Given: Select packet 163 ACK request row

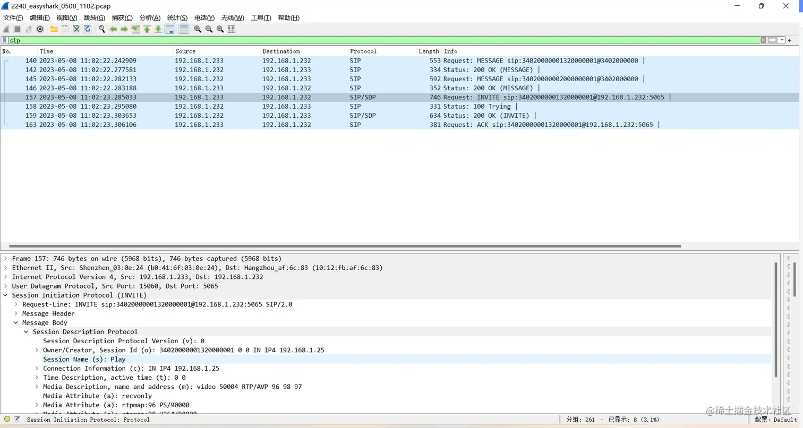Looking at the screenshot, I should (399, 125).
